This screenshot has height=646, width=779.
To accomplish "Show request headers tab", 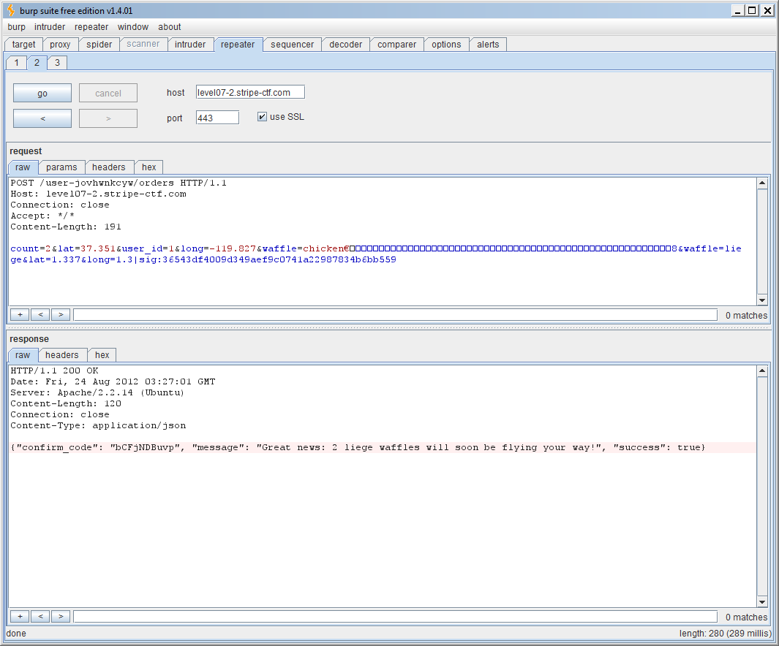I will [108, 167].
